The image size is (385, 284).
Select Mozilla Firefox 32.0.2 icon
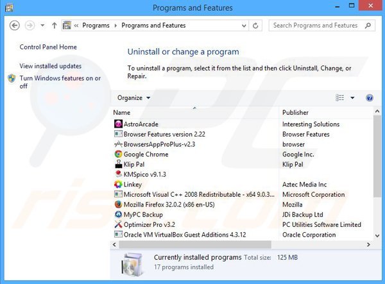118,205
